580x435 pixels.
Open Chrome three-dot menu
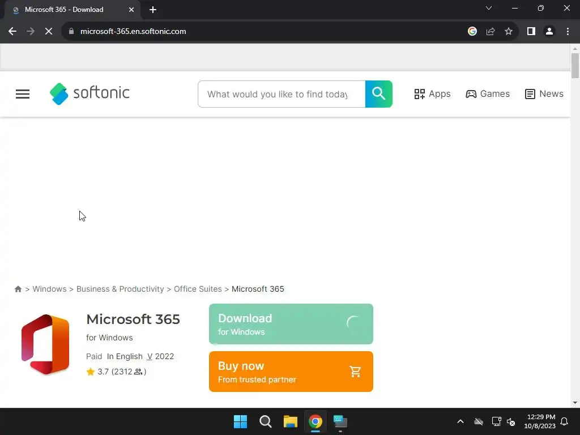click(x=568, y=32)
